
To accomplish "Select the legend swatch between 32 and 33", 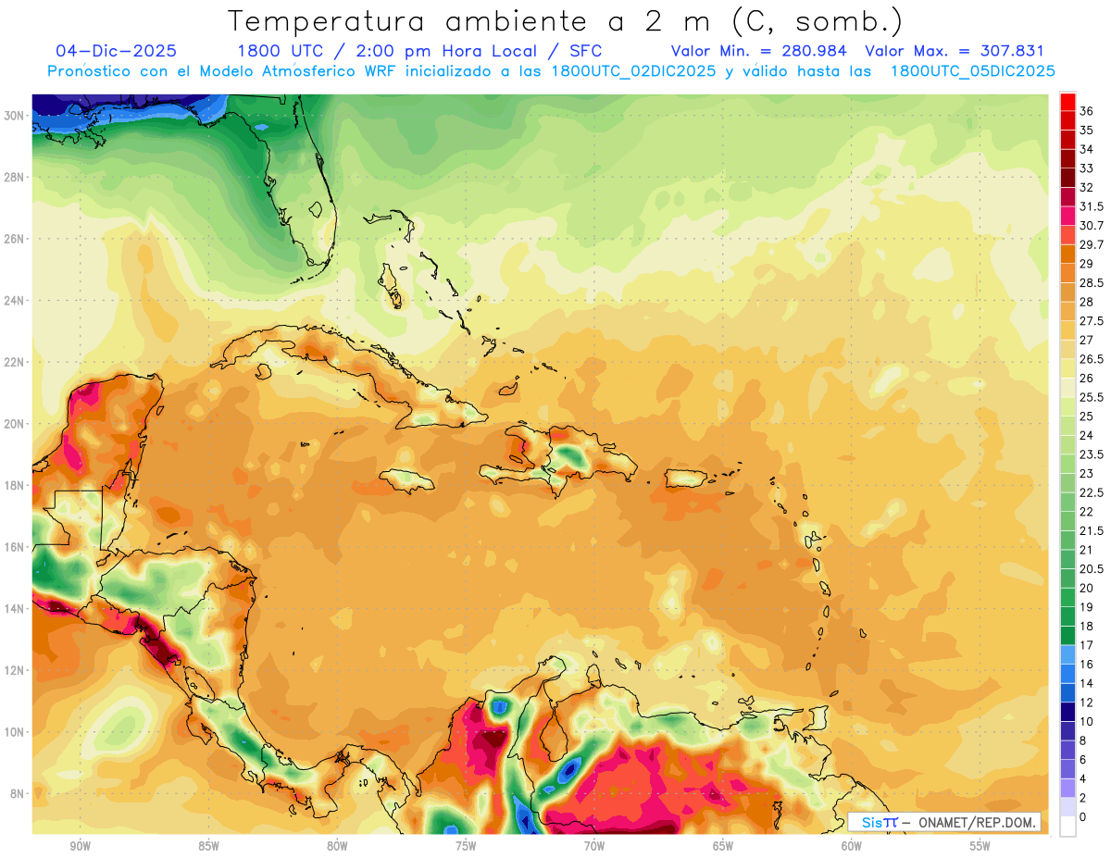I will [1067, 177].
